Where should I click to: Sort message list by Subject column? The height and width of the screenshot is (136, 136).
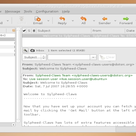tap(64, 31)
